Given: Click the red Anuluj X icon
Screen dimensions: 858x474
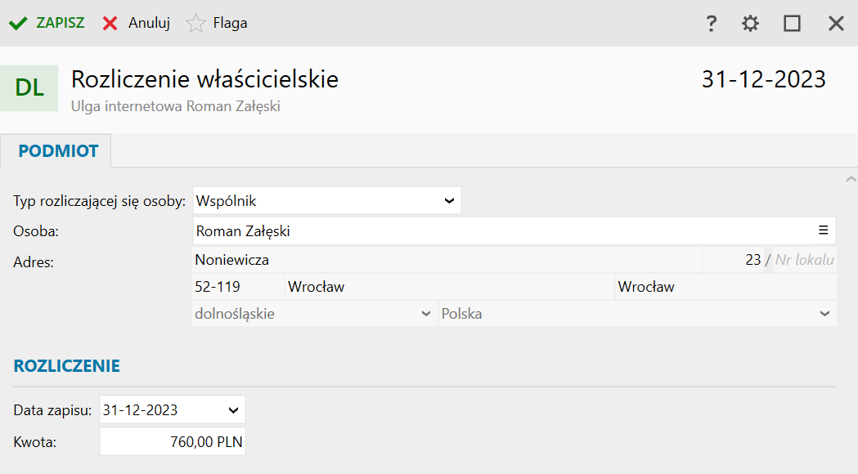Looking at the screenshot, I should click(110, 23).
